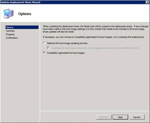150x123 pixels.
Task: Click the large Options page heading
Action: [x=25, y=14]
